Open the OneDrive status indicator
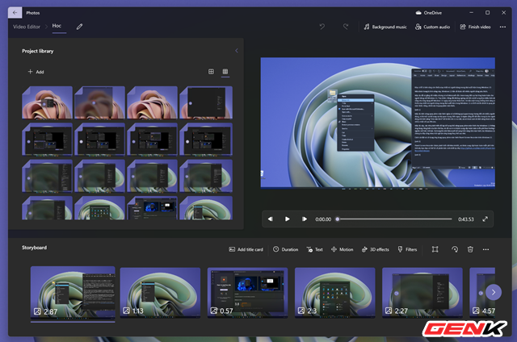The image size is (517, 342). 429,13
